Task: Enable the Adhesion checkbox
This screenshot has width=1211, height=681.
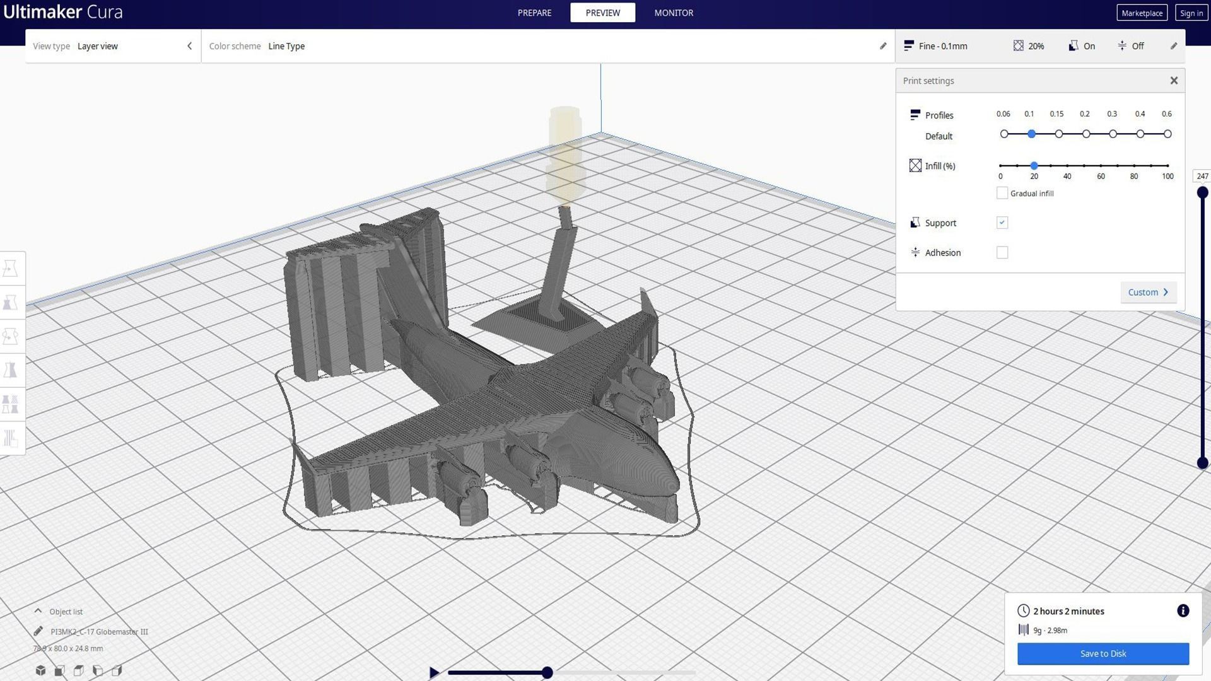Action: tap(1002, 252)
